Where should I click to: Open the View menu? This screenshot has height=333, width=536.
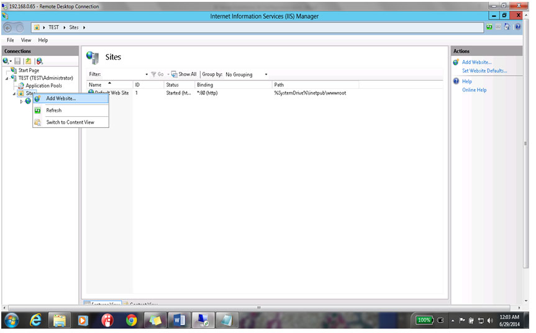coord(26,40)
